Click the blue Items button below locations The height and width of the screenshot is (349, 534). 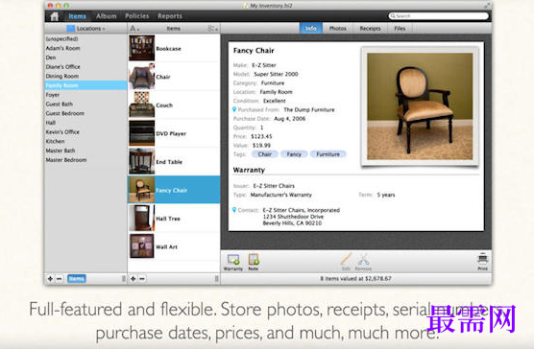pyautogui.click(x=77, y=279)
